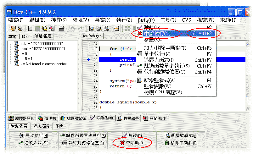
Task: Click the find again toolbar icon
Action: tap(106, 28)
